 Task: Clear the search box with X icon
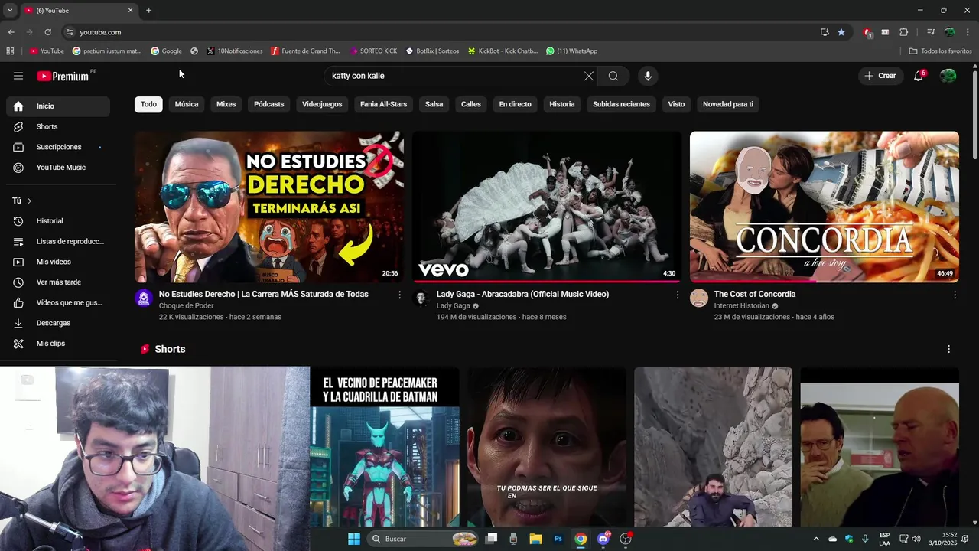coord(588,76)
